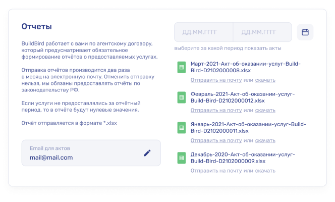Click the spreadsheet icon for January 2021 act
Image resolution: width=335 pixels, height=202 pixels.
[181, 127]
